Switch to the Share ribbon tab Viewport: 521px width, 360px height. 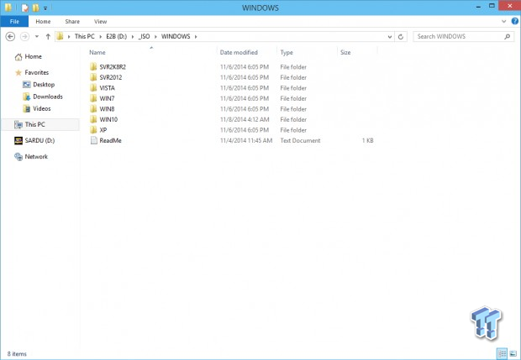(x=72, y=22)
